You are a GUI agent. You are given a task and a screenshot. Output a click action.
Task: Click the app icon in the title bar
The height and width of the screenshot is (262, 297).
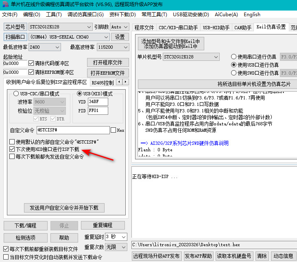coord(5,4)
